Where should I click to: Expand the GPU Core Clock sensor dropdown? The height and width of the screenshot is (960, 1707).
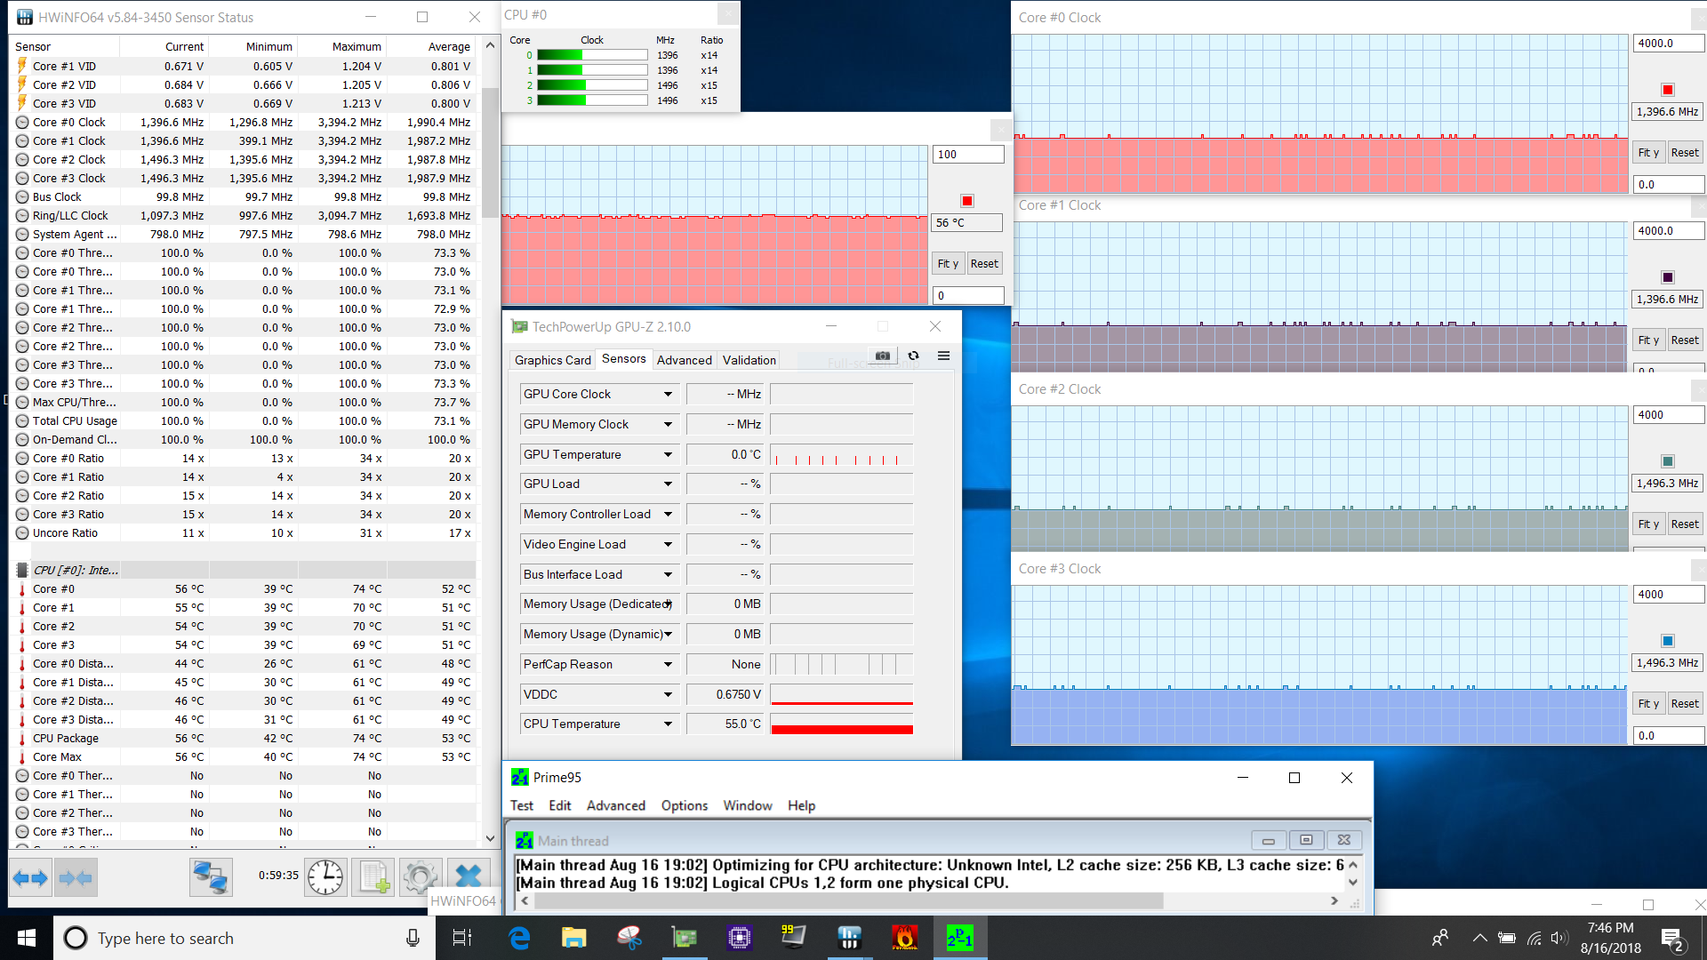(668, 394)
